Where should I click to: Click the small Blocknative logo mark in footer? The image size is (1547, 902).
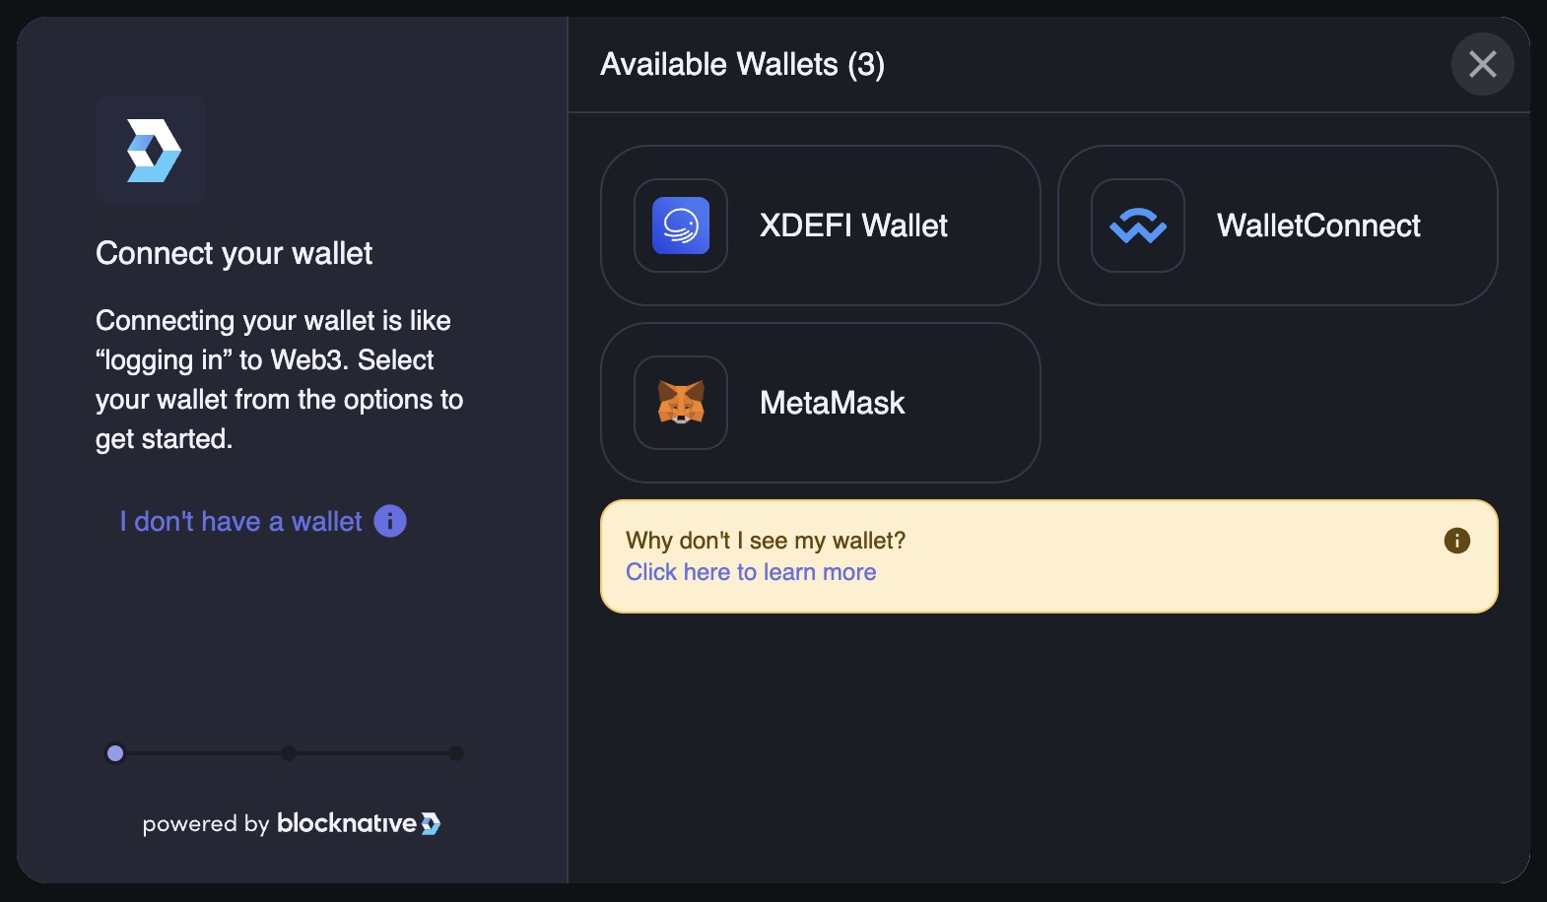pos(431,823)
